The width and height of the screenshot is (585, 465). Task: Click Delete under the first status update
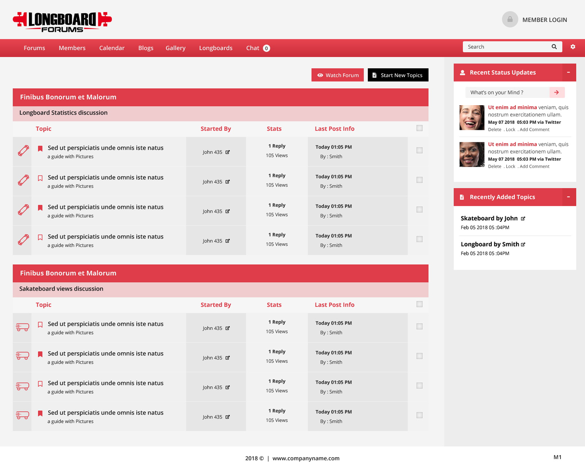(x=495, y=130)
